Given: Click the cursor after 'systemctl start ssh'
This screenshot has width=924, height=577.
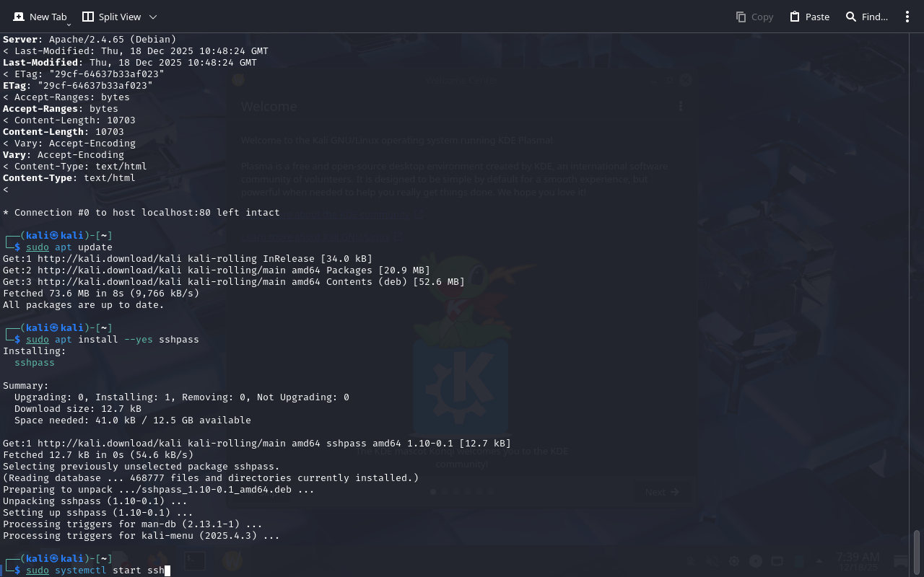Looking at the screenshot, I should 167,571.
